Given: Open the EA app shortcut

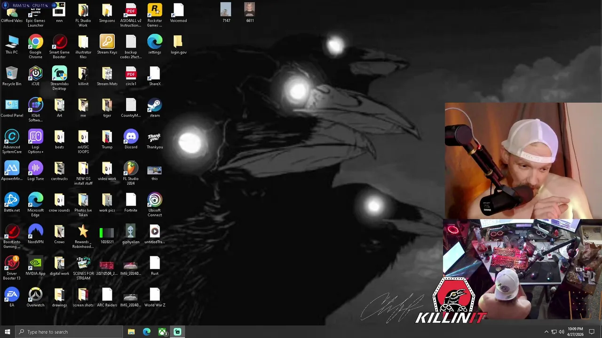Looking at the screenshot, I should tap(12, 297).
